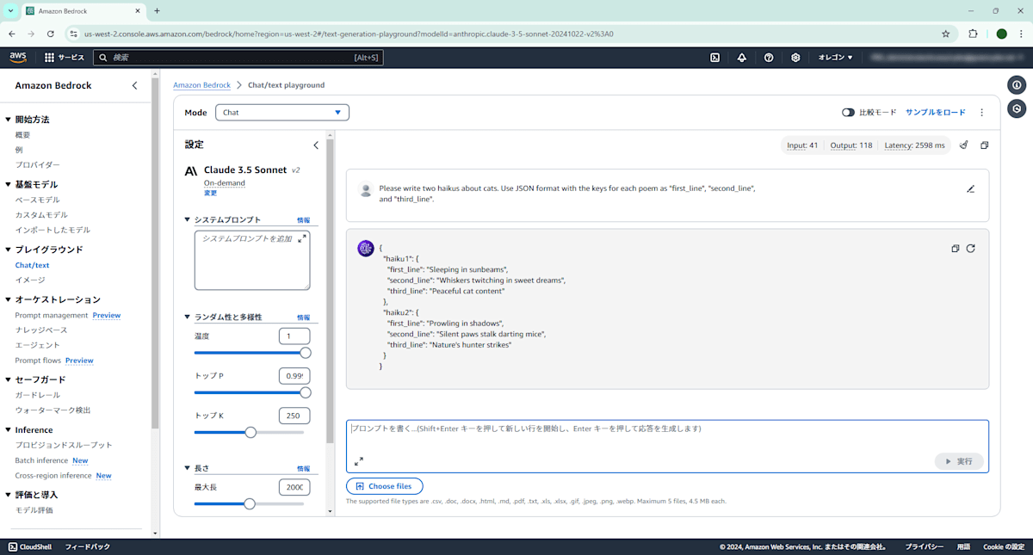Open Prompt management in sidebar
Viewport: 1033px width, 555px height.
pyautogui.click(x=52, y=315)
